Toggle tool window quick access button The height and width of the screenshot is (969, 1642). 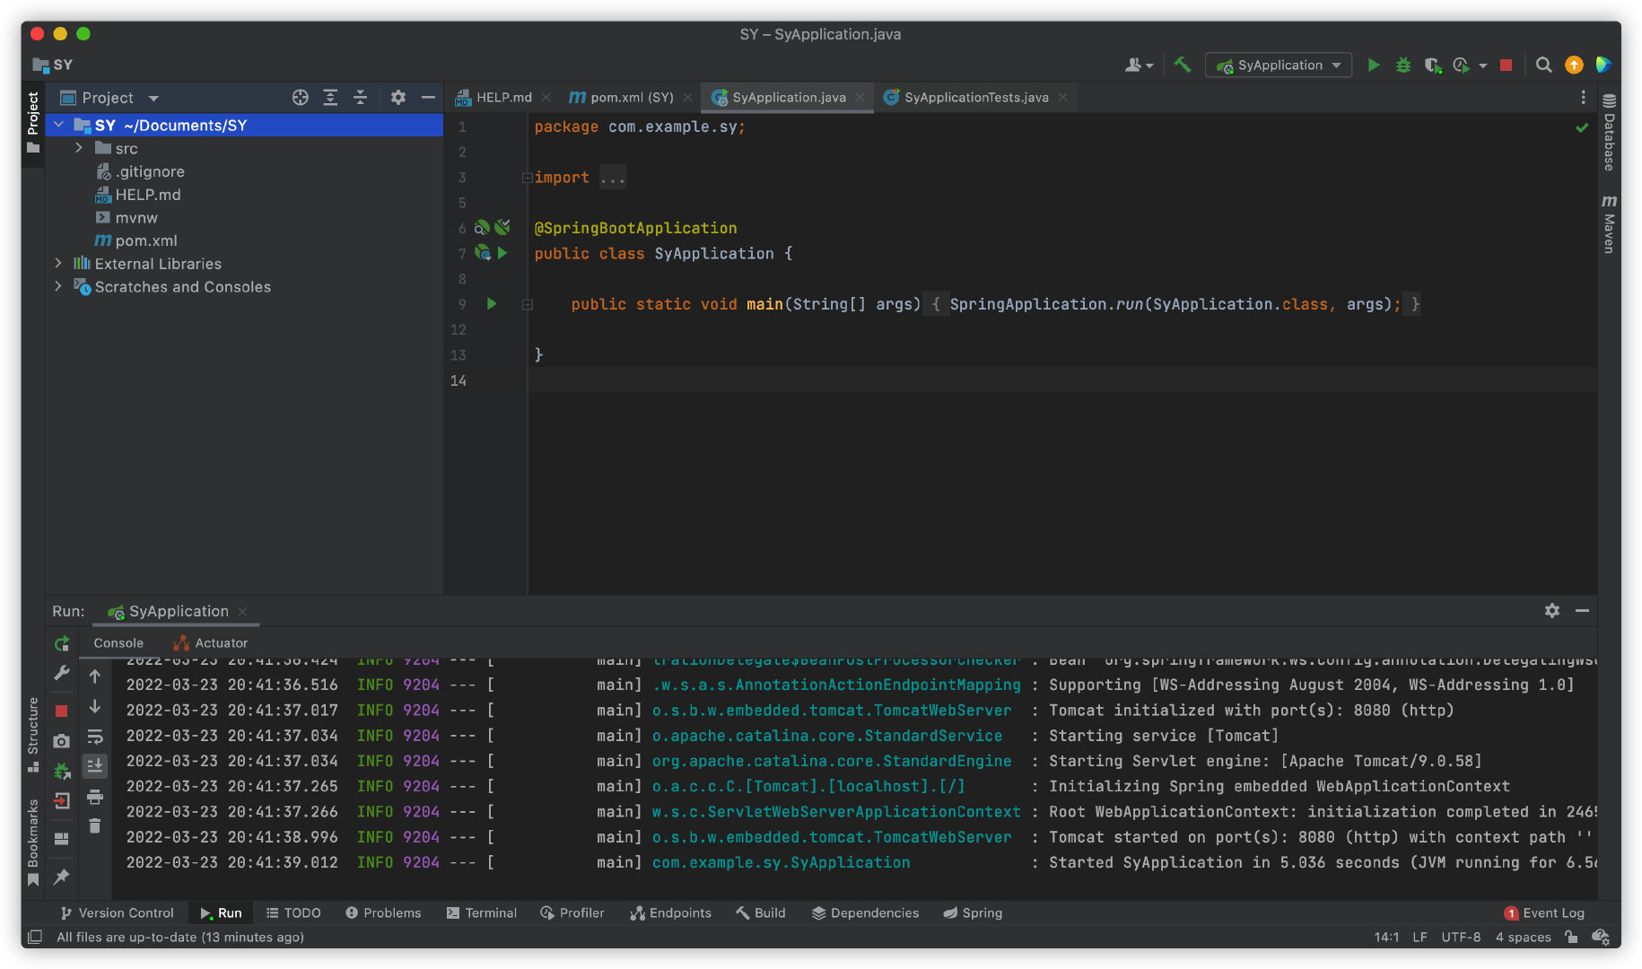(x=35, y=937)
